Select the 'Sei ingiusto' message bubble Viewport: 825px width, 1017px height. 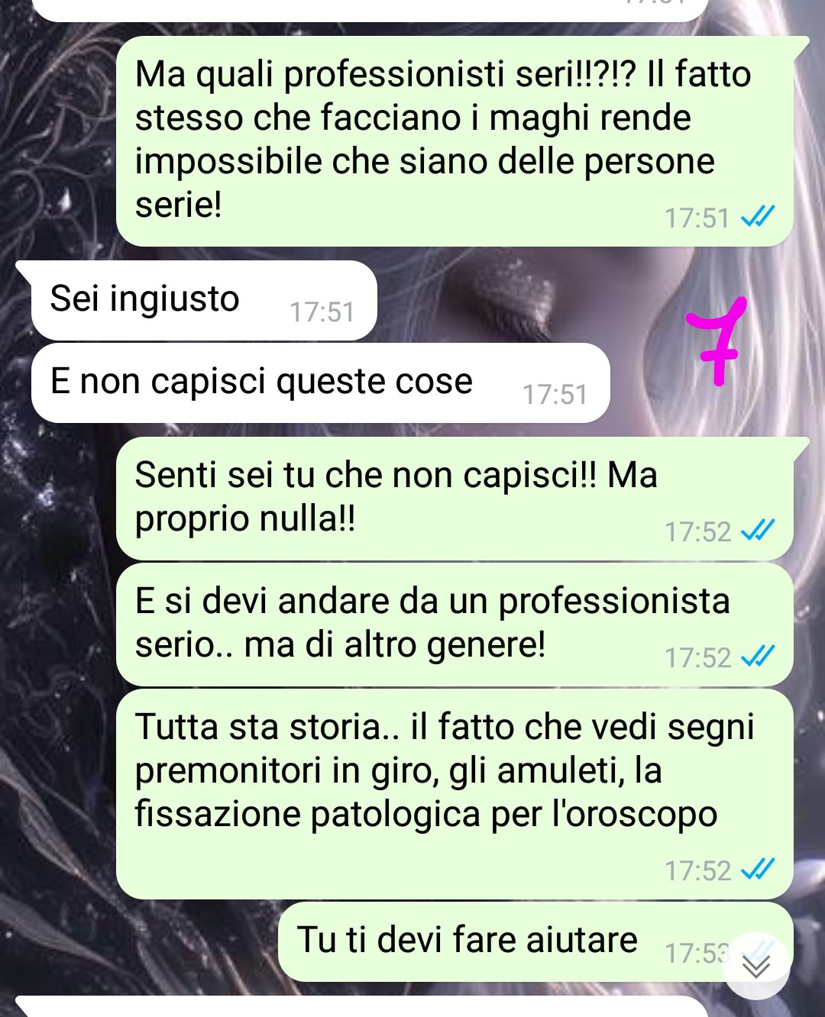(204, 300)
